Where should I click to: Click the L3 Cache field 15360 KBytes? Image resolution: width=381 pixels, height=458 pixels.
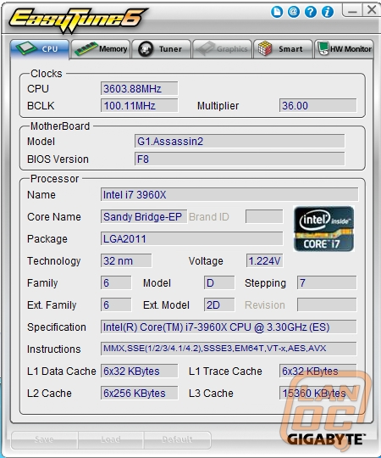coord(317,394)
